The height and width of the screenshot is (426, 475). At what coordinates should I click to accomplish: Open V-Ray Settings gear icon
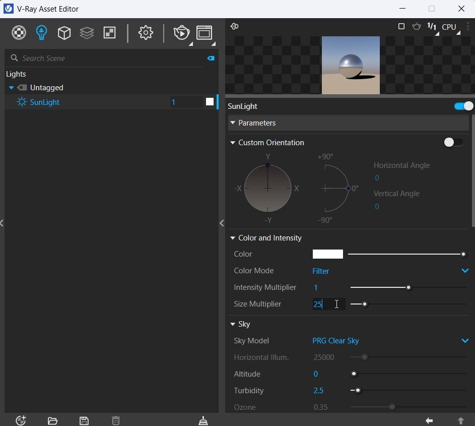[x=146, y=33]
